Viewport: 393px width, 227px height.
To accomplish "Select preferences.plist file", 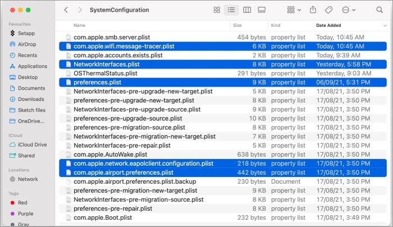I will (223, 83).
